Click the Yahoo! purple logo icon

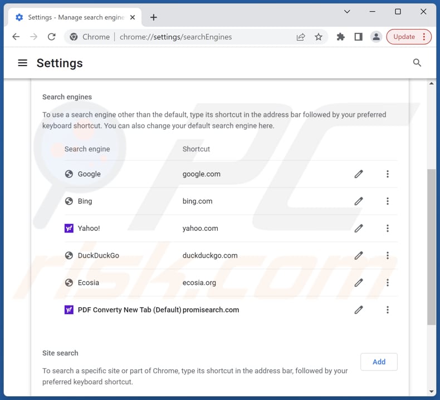pyautogui.click(x=69, y=229)
